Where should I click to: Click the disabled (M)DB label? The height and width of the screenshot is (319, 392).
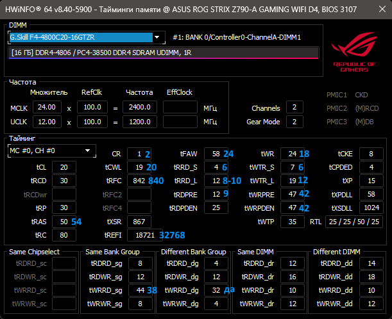(x=364, y=122)
